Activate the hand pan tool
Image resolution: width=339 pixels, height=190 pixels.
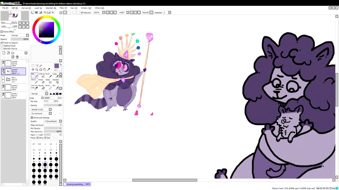(44, 70)
